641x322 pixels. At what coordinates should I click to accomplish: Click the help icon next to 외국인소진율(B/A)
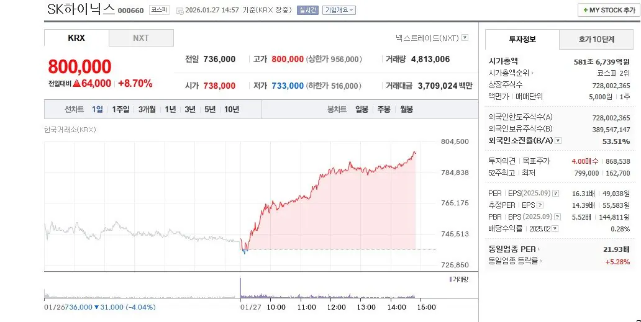557,141
